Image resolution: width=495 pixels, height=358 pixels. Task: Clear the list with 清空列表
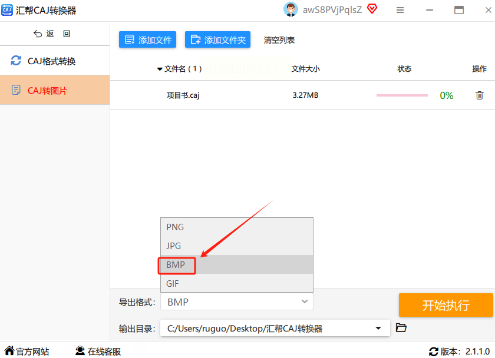pos(279,40)
